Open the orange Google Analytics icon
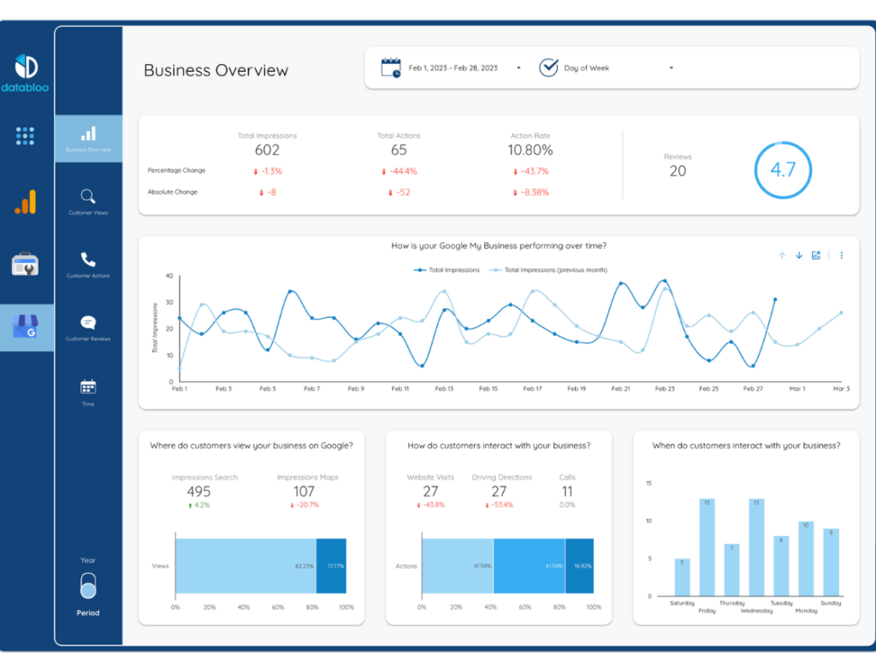This screenshot has width=876, height=672. tap(26, 202)
